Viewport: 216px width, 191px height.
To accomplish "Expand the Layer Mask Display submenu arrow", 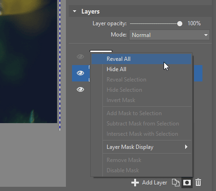I will click(x=186, y=147).
